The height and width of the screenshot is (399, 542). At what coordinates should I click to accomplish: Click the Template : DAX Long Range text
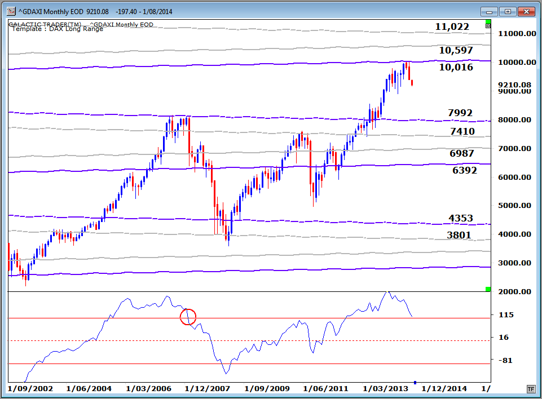pyautogui.click(x=58, y=29)
